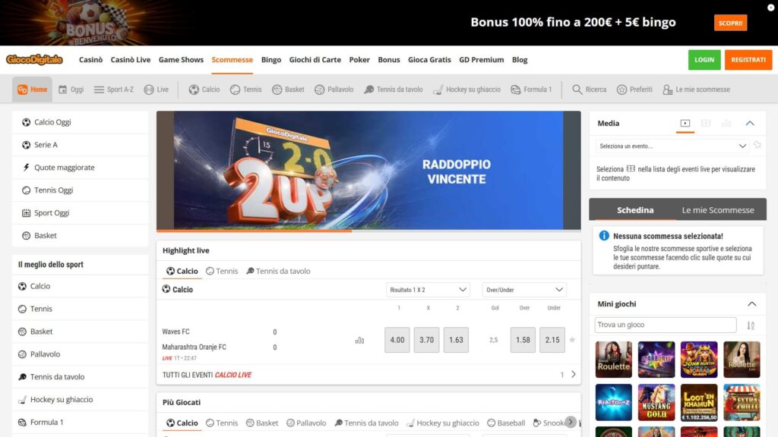The width and height of the screenshot is (778, 437).
Task: Switch Highlight live to the Tennis tab
Action: (221, 271)
